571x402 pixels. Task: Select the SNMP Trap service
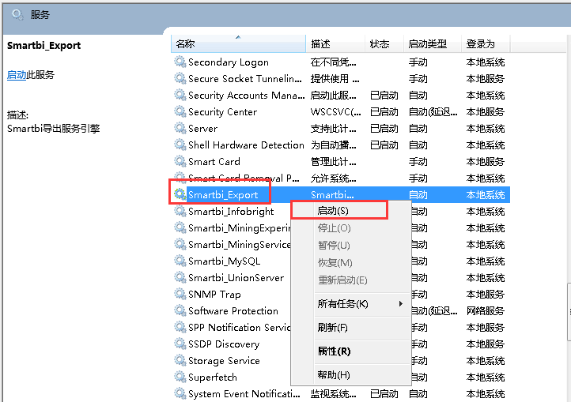point(214,295)
